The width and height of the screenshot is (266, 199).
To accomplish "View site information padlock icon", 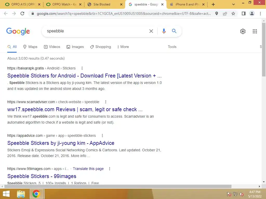I will [33, 13].
